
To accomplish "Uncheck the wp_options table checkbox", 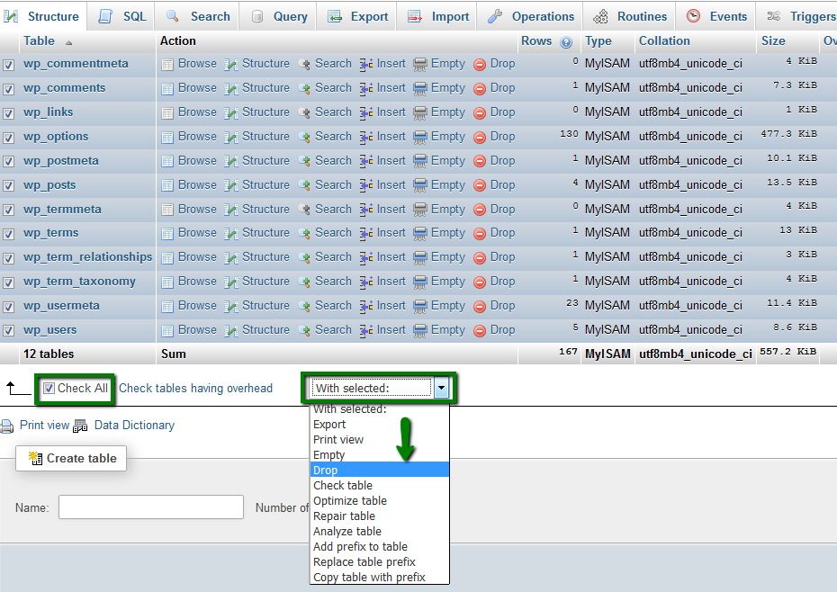I will [x=8, y=138].
